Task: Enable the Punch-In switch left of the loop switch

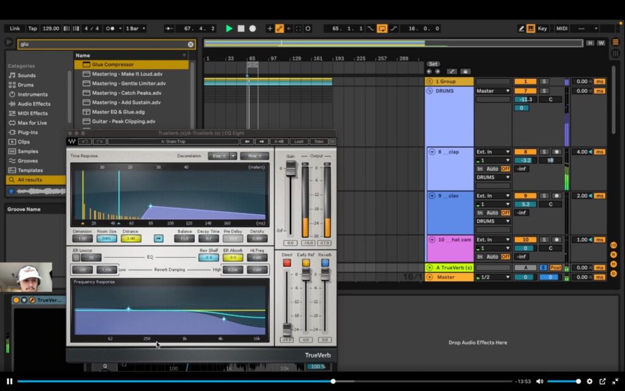Action: (x=370, y=28)
